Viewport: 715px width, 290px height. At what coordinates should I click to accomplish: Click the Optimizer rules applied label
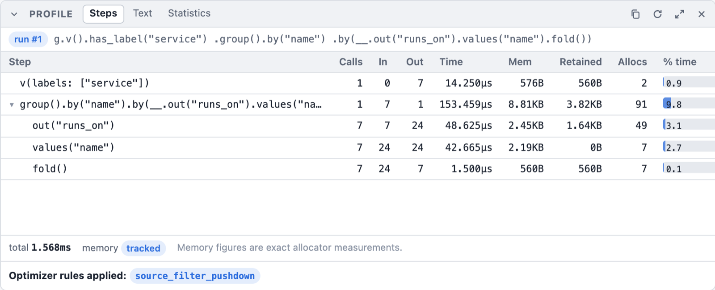coord(67,276)
